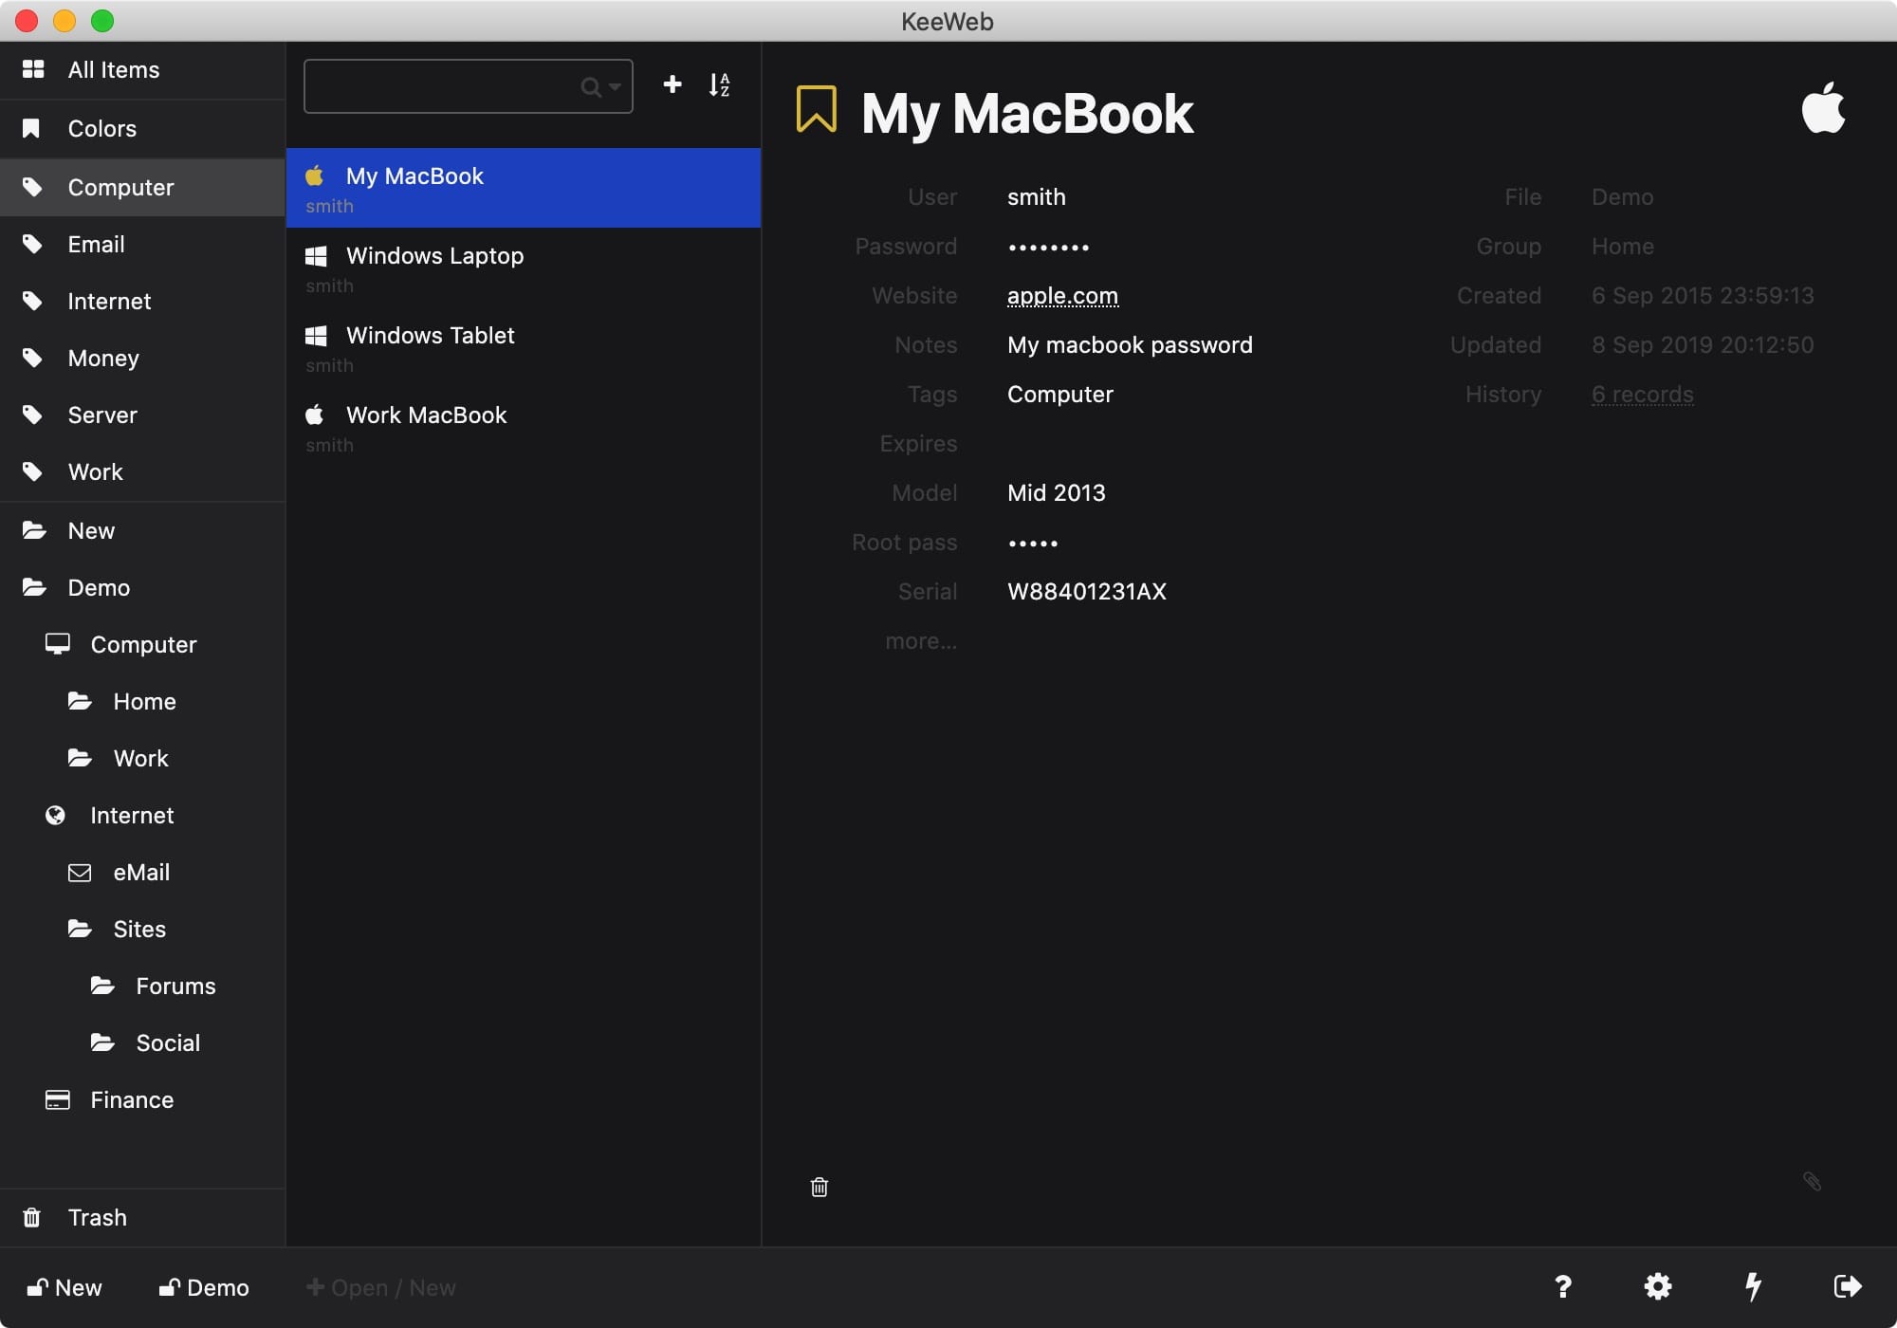Viewport: 1897px width, 1328px height.
Task: Open the settings gear icon
Action: tap(1658, 1286)
